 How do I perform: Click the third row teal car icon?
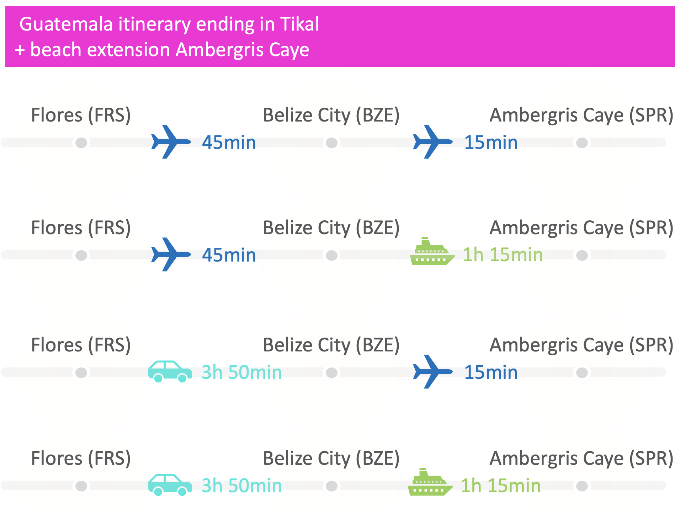(x=170, y=371)
